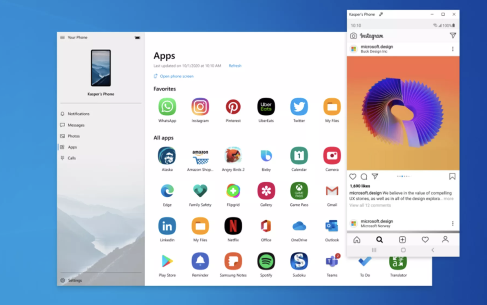Launch the Pinterest app icon
Viewport: 487px width, 305px height.
[233, 107]
